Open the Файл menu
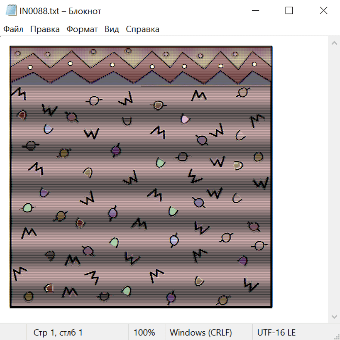340x340 pixels. coord(13,29)
